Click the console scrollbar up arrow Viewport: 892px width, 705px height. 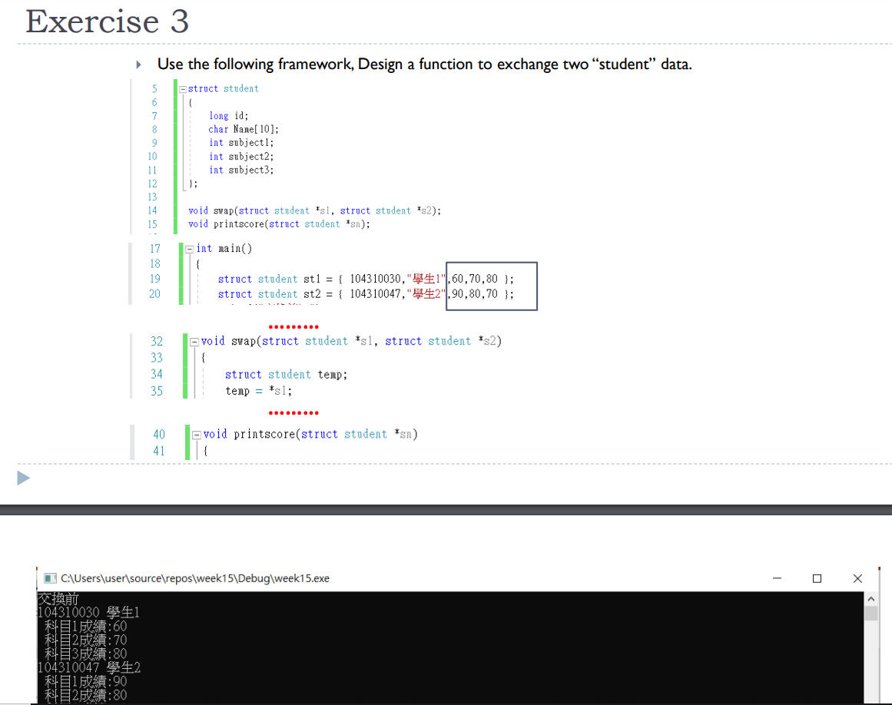tap(871, 597)
